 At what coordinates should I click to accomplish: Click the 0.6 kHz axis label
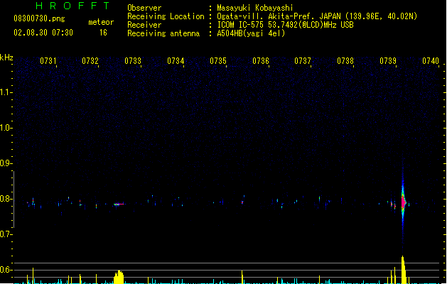6,270
